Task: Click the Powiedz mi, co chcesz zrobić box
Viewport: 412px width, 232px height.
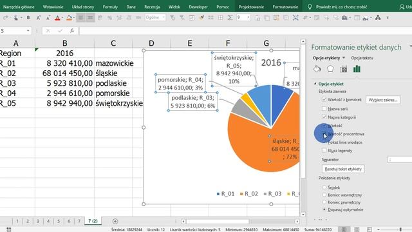Action: (x=341, y=7)
